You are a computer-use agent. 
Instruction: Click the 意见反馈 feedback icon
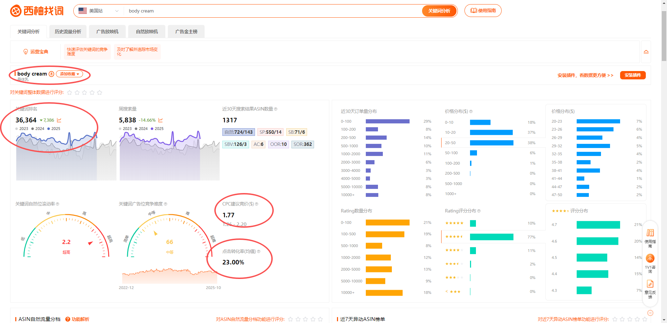(x=650, y=284)
